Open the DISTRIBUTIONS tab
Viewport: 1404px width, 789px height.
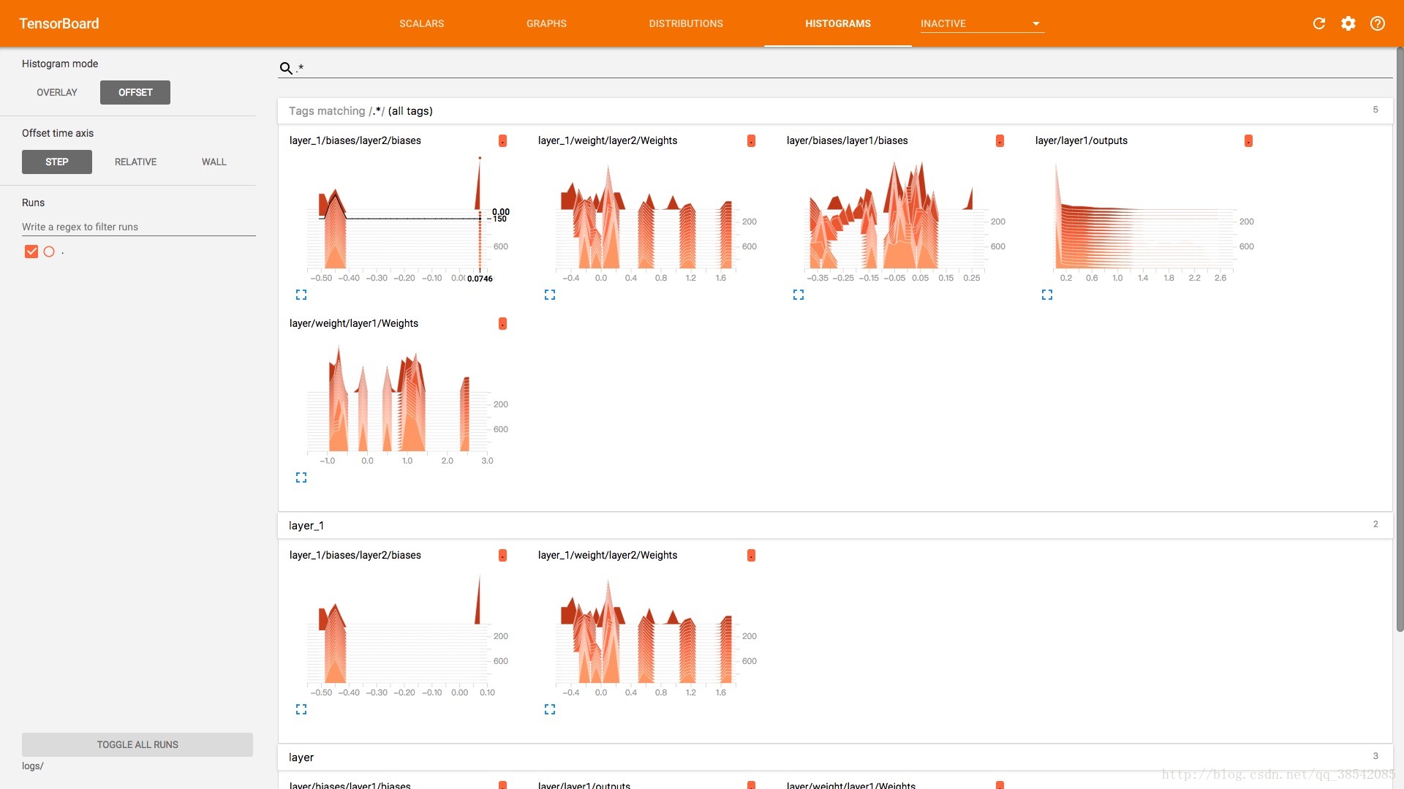tap(686, 23)
